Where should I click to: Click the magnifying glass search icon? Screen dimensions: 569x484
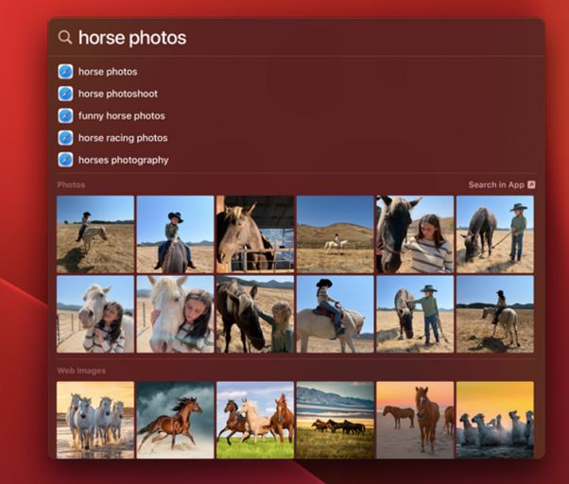[x=65, y=38]
